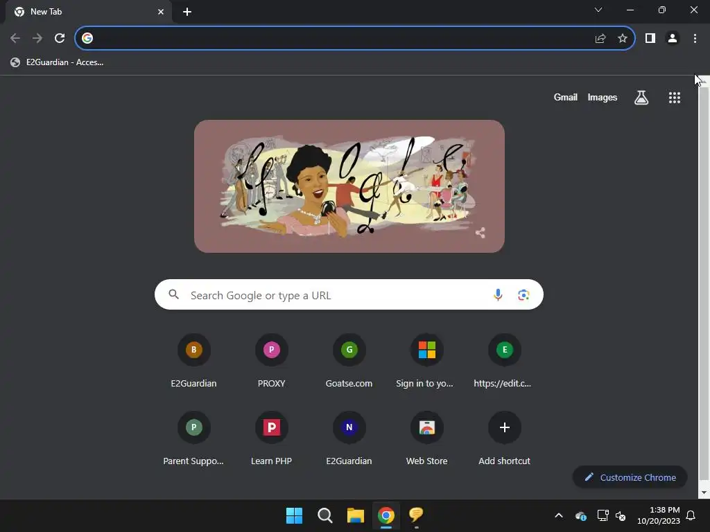
Task: Open File Explorer from taskbar
Action: click(356, 515)
